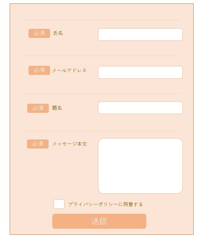Image resolution: width=204 pixels, height=241 pixels.
Task: Select the 題名 field label
Action: pos(57,108)
